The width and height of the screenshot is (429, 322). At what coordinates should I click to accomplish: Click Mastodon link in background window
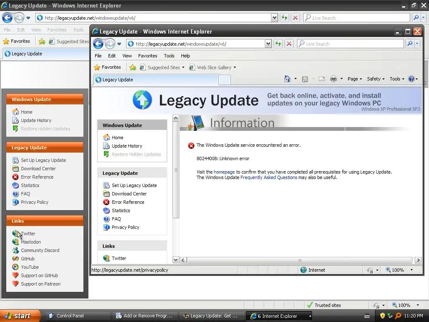point(31,242)
